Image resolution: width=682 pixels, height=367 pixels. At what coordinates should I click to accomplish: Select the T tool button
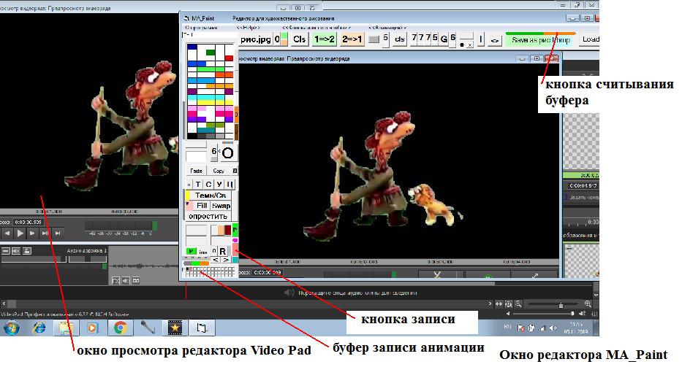pyautogui.click(x=198, y=185)
